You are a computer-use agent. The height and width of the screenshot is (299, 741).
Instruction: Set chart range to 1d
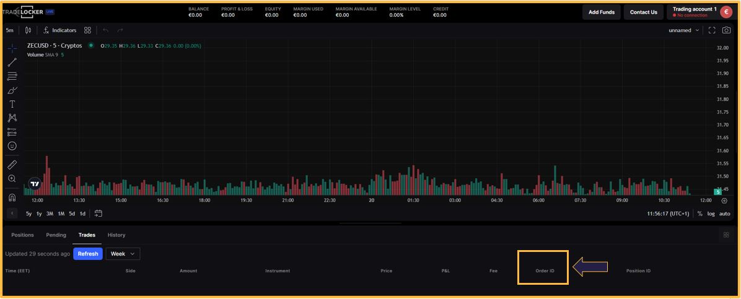pyautogui.click(x=82, y=214)
